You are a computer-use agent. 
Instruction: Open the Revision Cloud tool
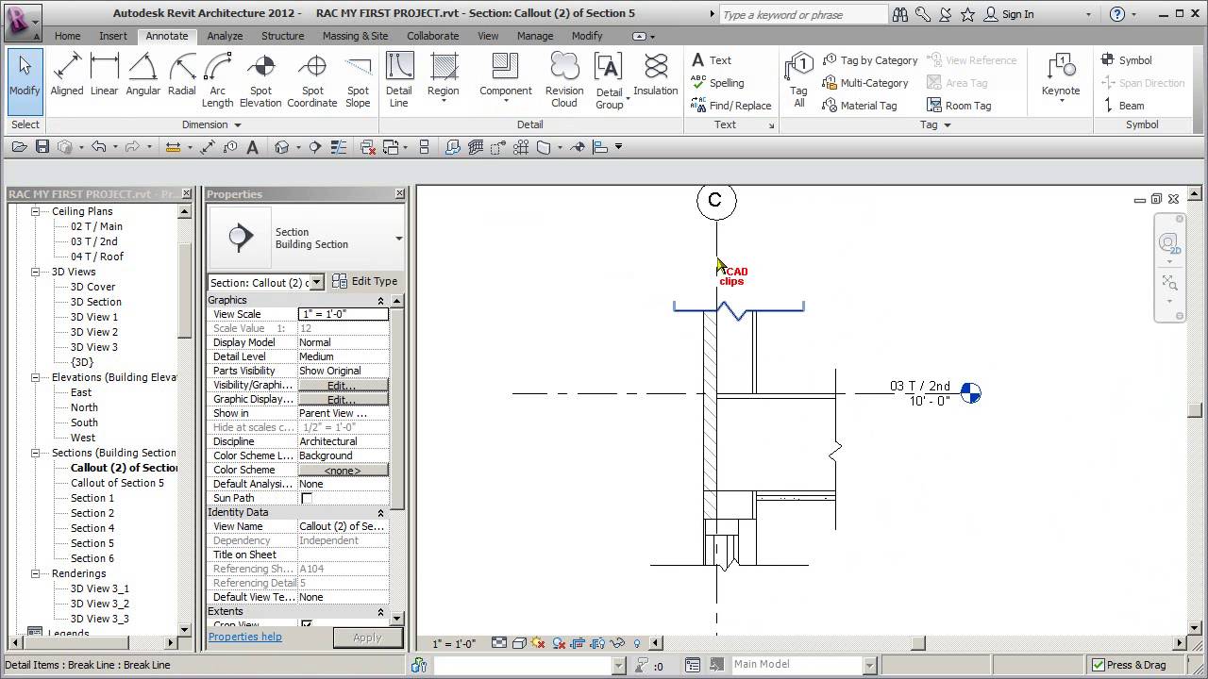click(564, 79)
